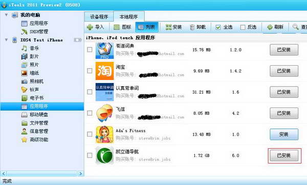Check the 凯立德导航 row checkbox

[x=90, y=155]
